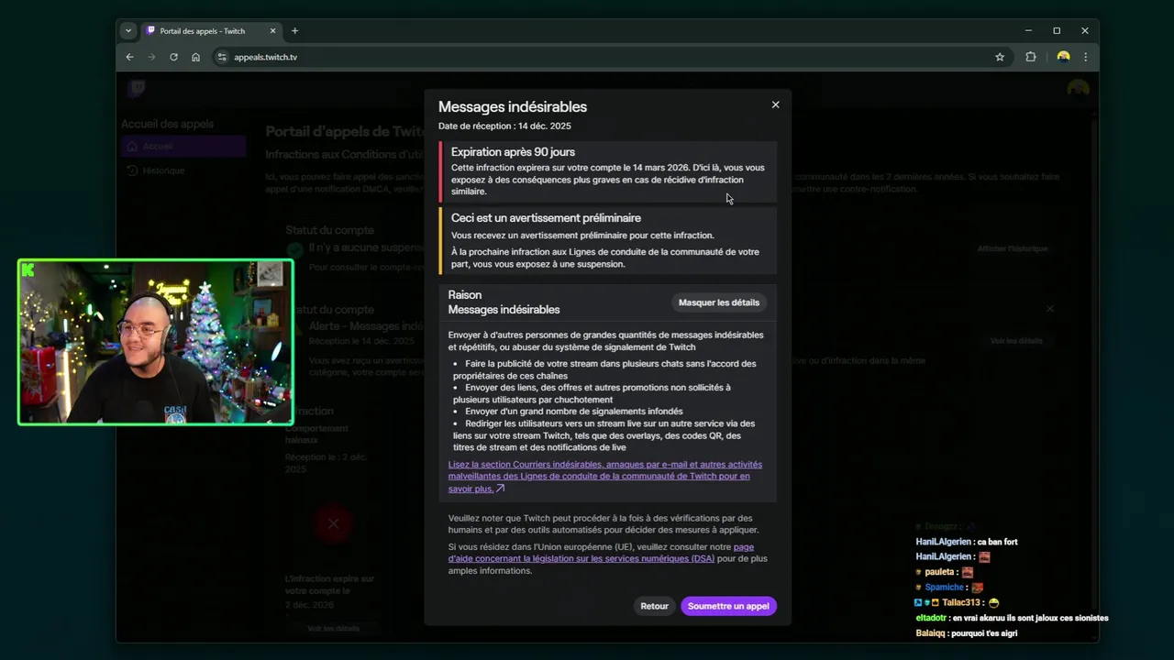This screenshot has width=1174, height=660.
Task: Reload the current page
Action: coord(173,57)
